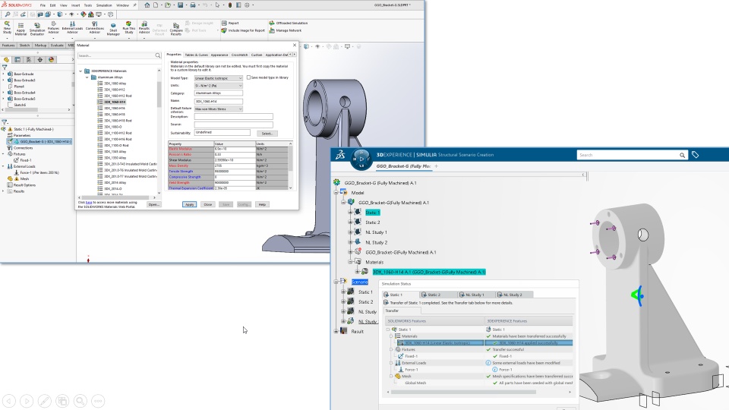The height and width of the screenshot is (410, 729).
Task: Toggle Save model type in library checkbox
Action: pyautogui.click(x=248, y=77)
